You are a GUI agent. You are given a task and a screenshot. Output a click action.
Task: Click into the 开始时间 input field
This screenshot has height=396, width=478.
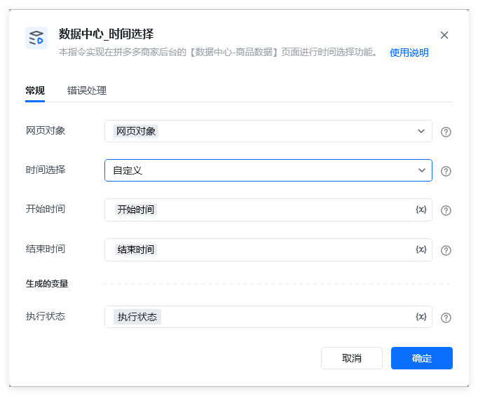tap(268, 210)
